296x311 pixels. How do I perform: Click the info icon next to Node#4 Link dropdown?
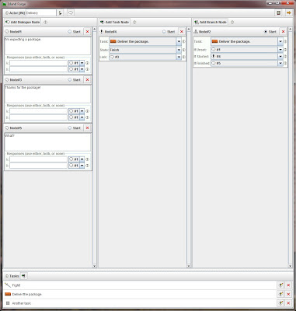pos(184,57)
